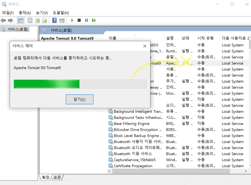Viewport: 251px width, 185px height.
Task: Select the Background Tasks Infrastruc... service row
Action: pyautogui.click(x=178, y=118)
